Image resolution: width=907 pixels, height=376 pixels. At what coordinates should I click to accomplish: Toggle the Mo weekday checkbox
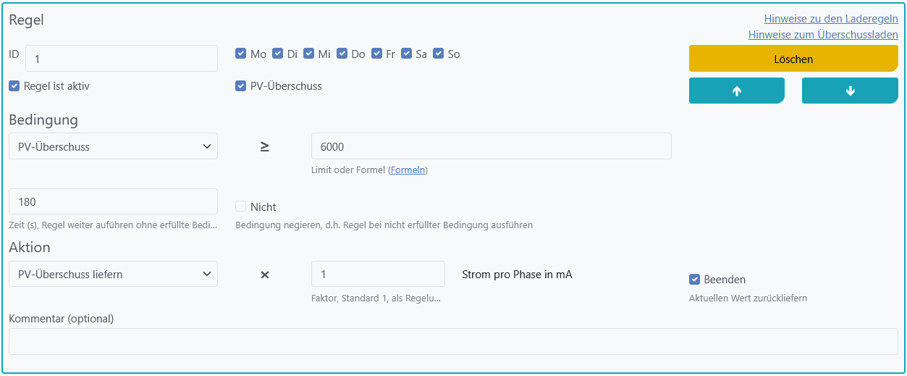[241, 54]
